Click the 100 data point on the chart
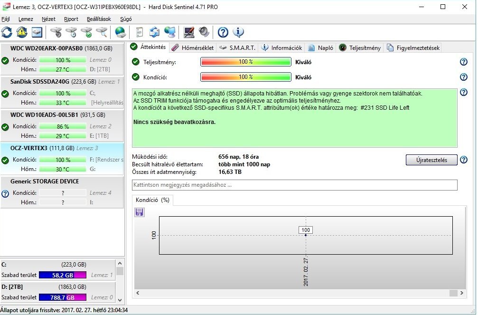 [x=306, y=235]
